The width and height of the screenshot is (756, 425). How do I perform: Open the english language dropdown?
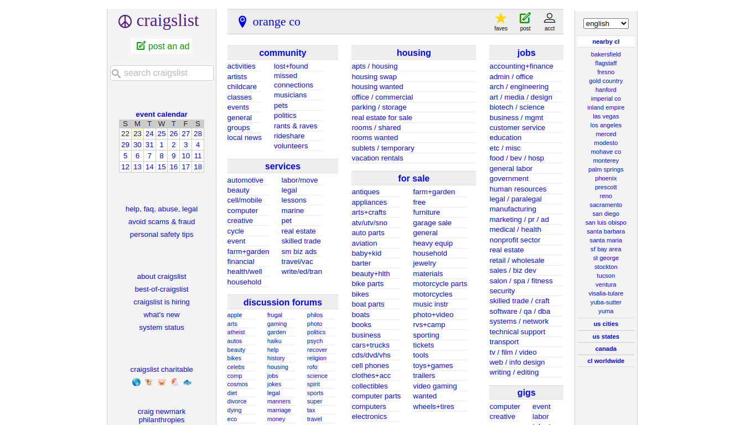point(606,23)
